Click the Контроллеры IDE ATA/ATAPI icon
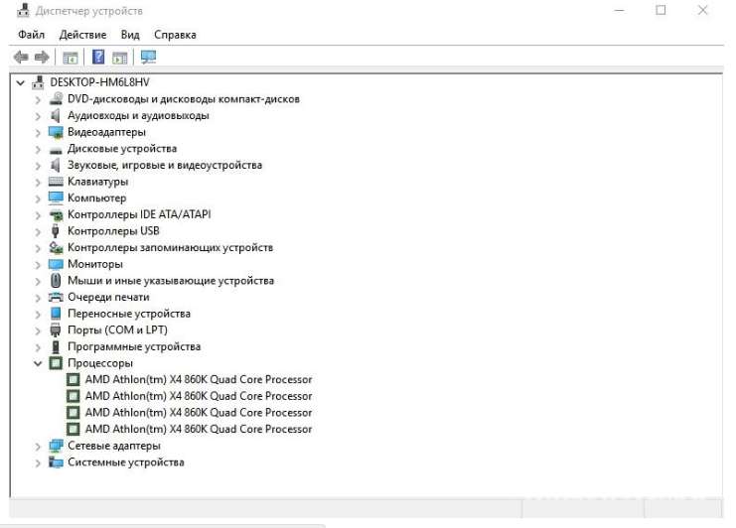The width and height of the screenshot is (736, 528). pos(56,215)
